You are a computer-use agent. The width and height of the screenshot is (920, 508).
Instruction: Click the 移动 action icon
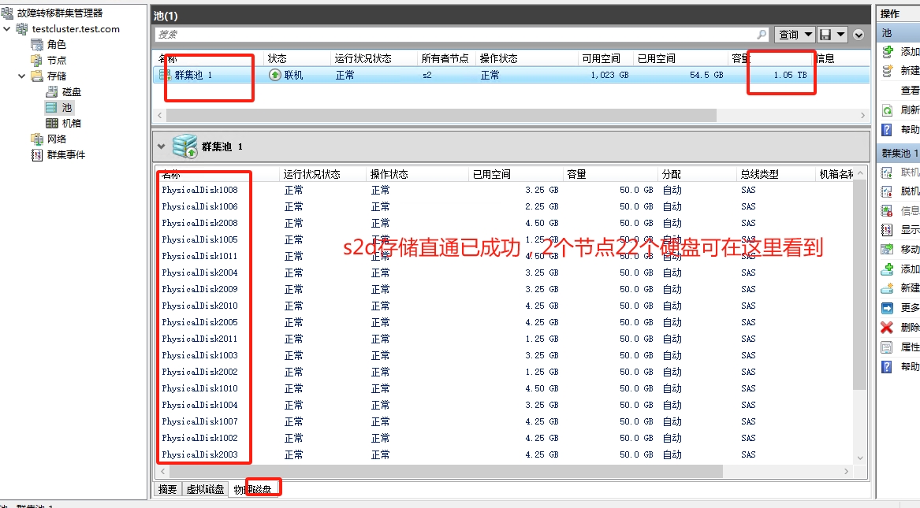887,250
